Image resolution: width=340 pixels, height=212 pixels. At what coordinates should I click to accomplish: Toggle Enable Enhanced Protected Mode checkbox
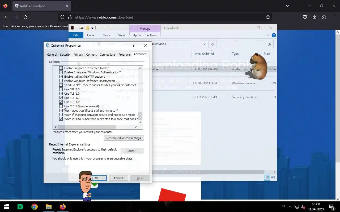coord(61,68)
